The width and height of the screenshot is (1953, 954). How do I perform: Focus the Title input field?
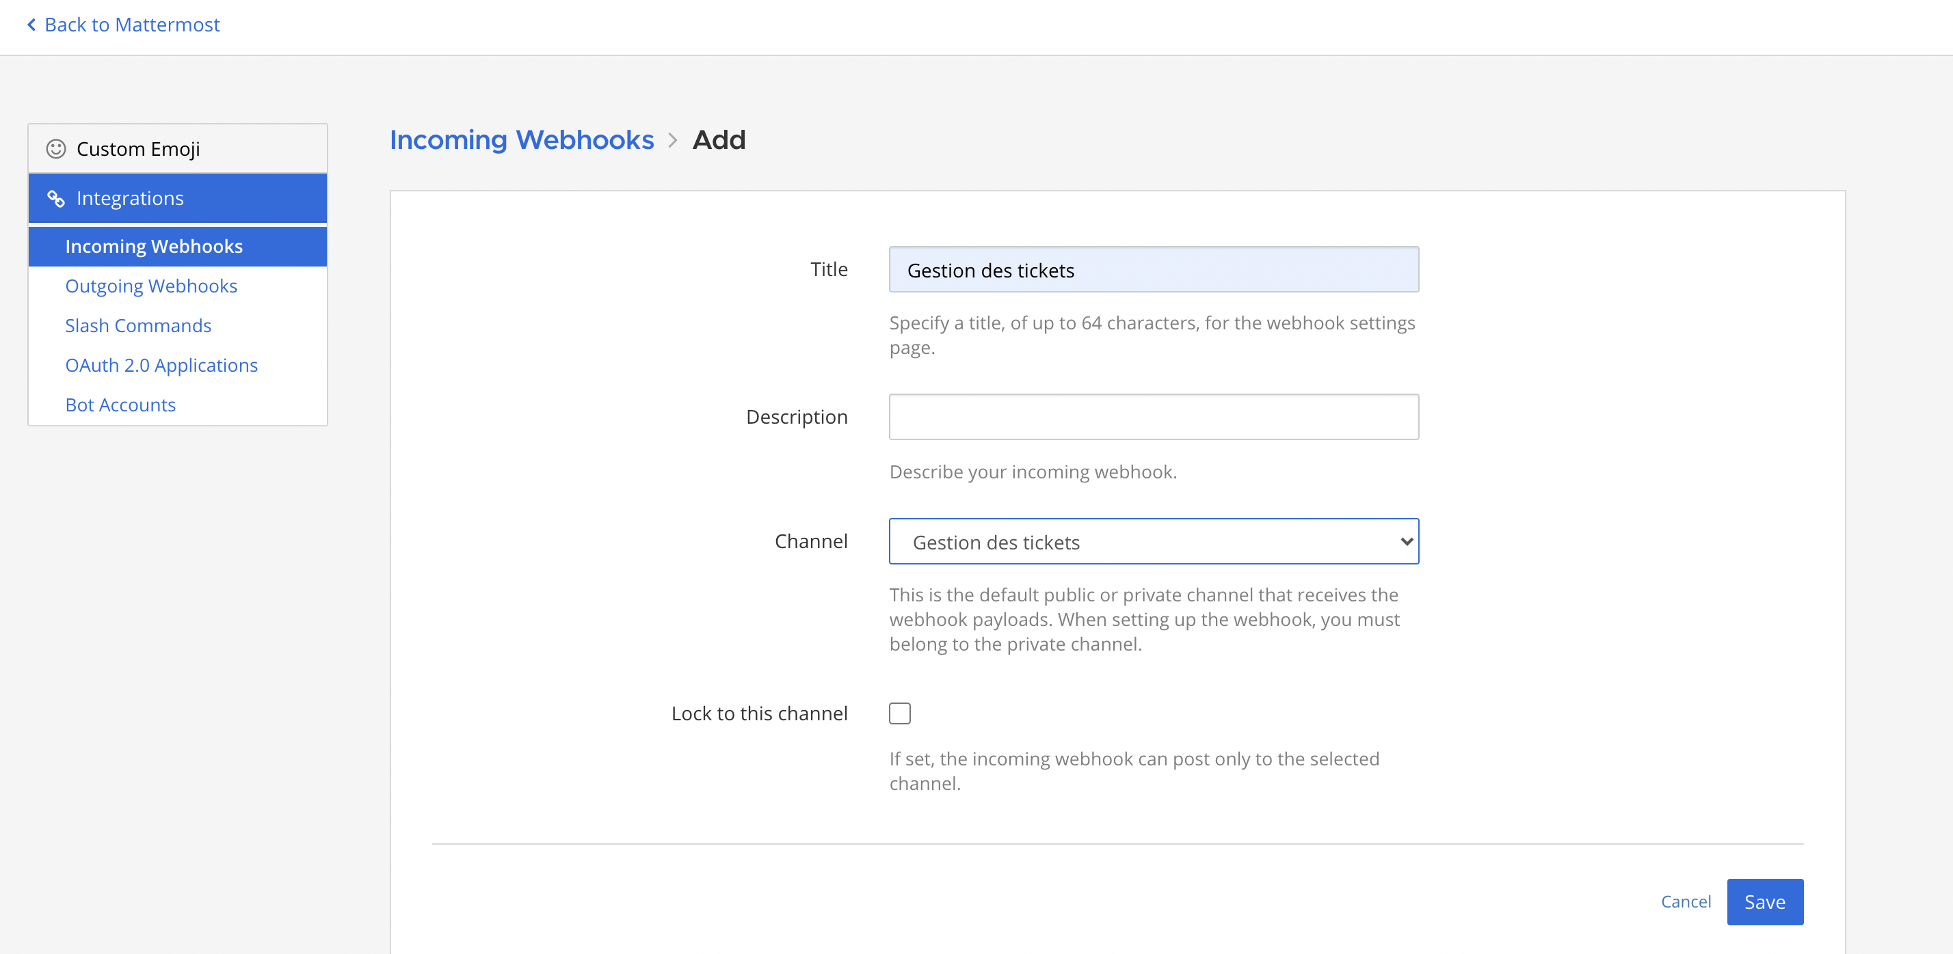tap(1153, 270)
